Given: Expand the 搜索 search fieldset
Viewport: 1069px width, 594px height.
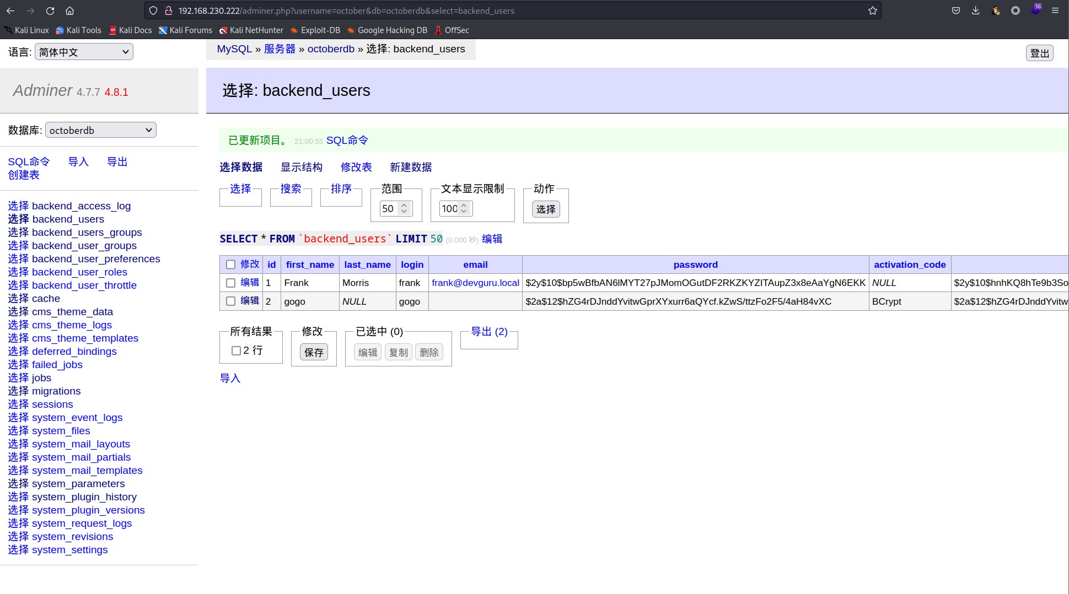Looking at the screenshot, I should coord(291,188).
